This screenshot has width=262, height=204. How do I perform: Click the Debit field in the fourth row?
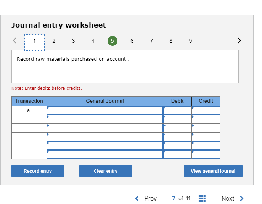click(x=177, y=137)
